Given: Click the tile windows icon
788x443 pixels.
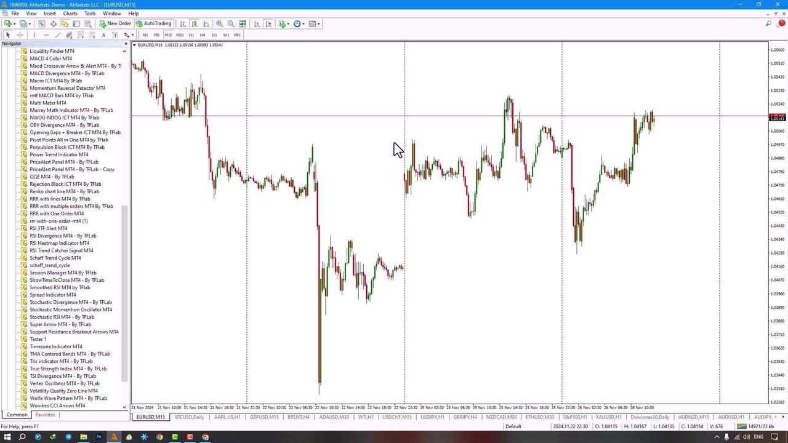Looking at the screenshot, I should pos(243,24).
